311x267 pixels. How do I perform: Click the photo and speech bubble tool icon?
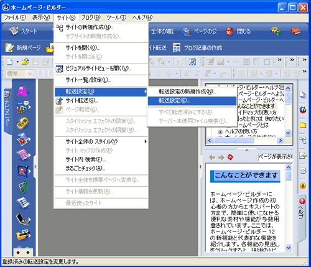click(x=23, y=107)
